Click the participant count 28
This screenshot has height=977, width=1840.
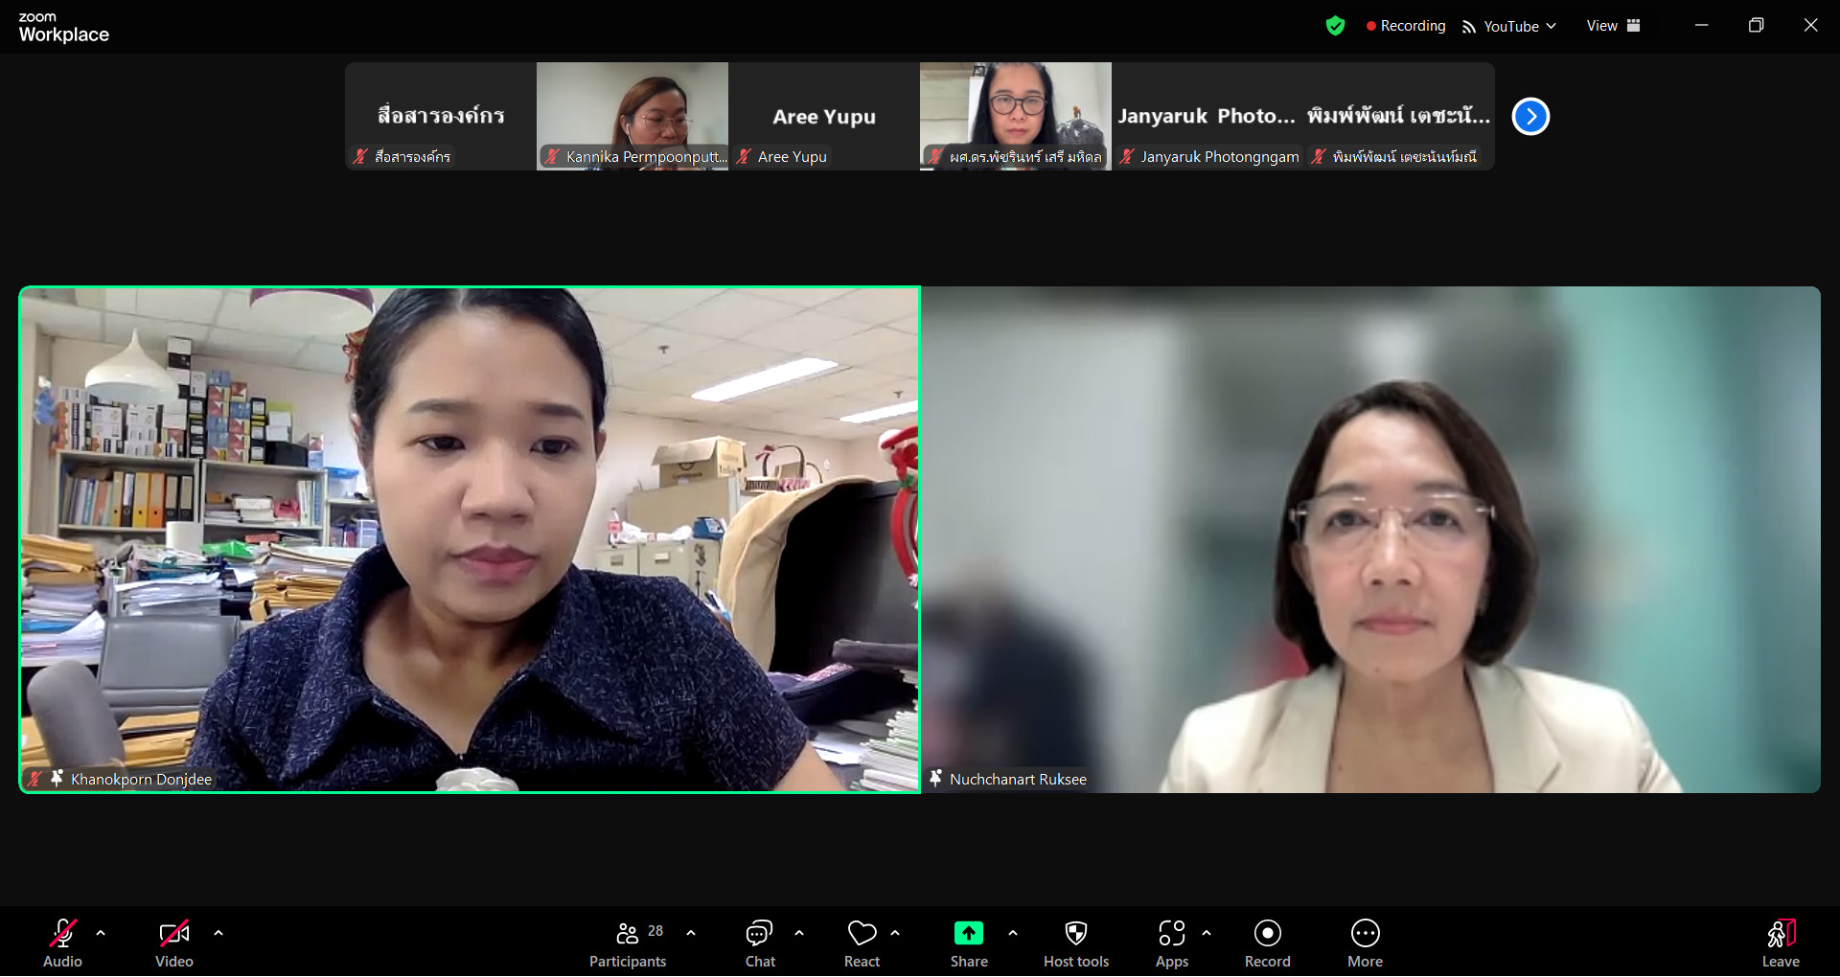click(655, 931)
